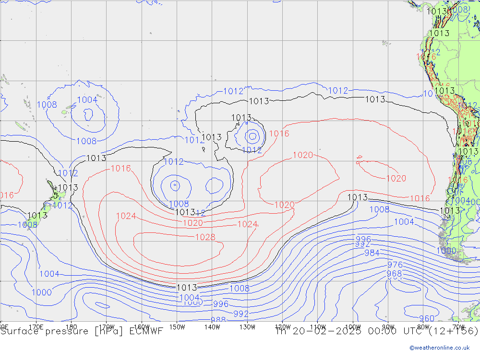Click the 170E longitude axis label
The width and height of the screenshot is (480, 352).
click(x=36, y=327)
